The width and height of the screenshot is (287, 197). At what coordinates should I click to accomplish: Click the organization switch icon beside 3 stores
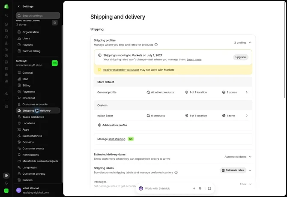pyautogui.click(x=55, y=23)
